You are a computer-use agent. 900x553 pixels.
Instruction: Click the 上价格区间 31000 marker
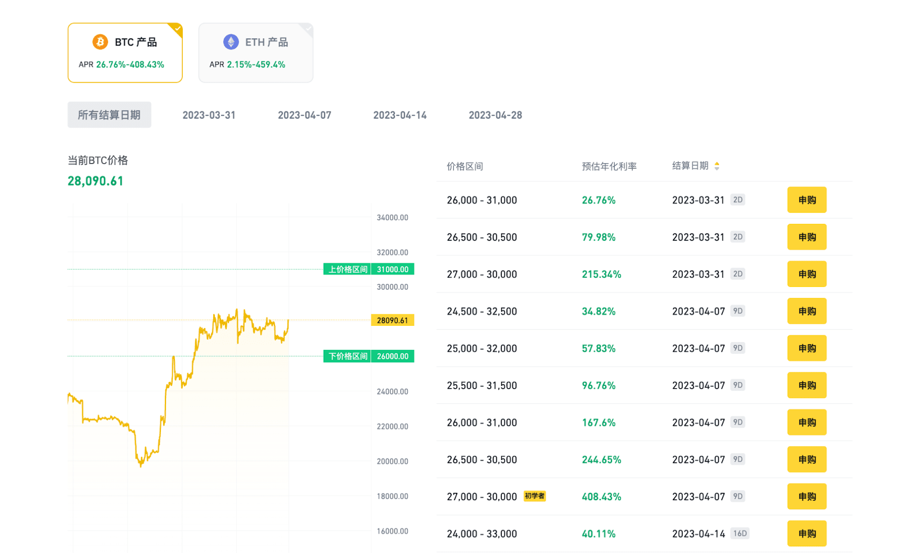click(368, 269)
